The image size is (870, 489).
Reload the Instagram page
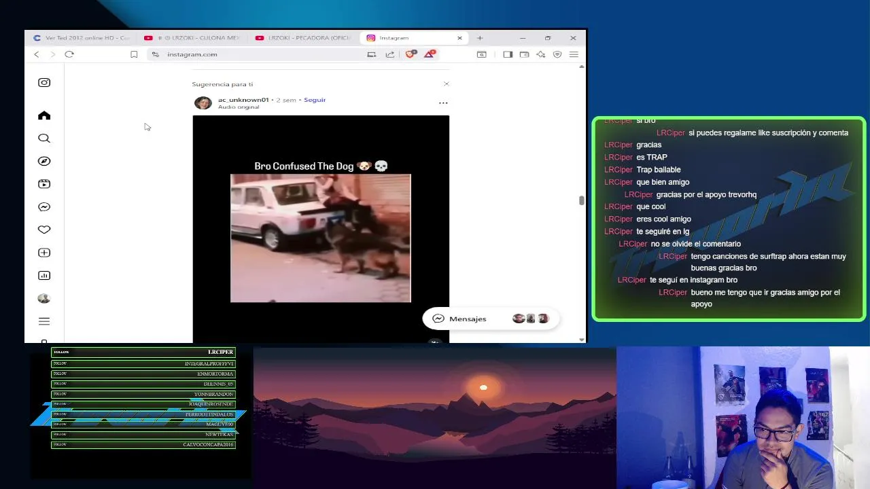pos(69,54)
